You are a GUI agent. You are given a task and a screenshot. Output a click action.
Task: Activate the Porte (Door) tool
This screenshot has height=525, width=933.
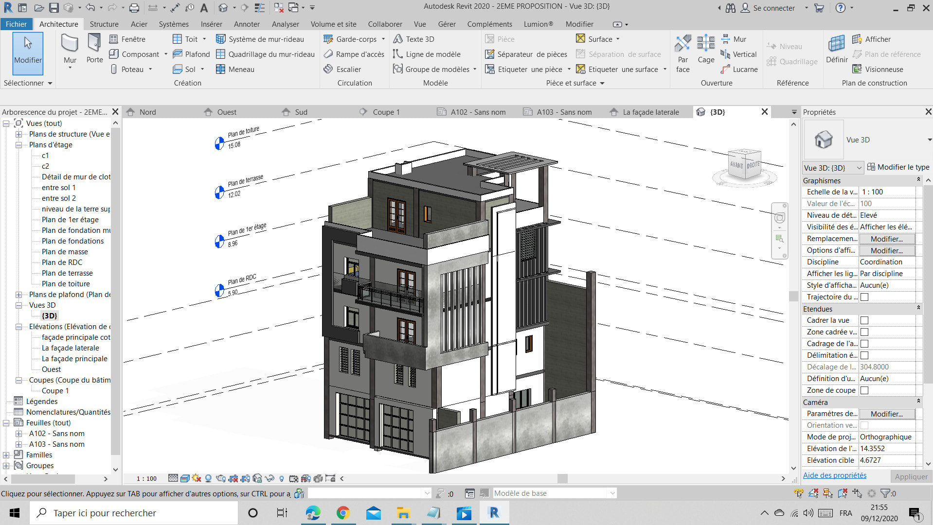click(94, 49)
